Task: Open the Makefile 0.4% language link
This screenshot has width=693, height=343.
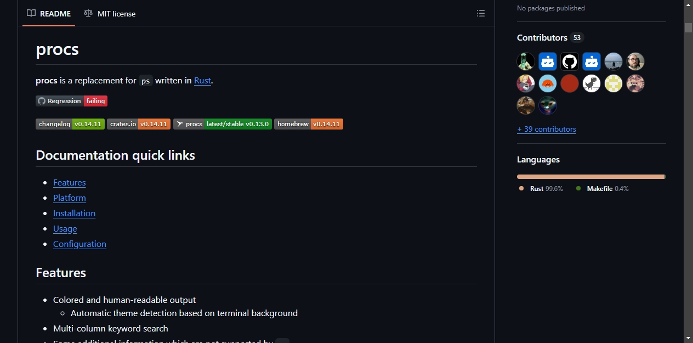Action: [603, 188]
